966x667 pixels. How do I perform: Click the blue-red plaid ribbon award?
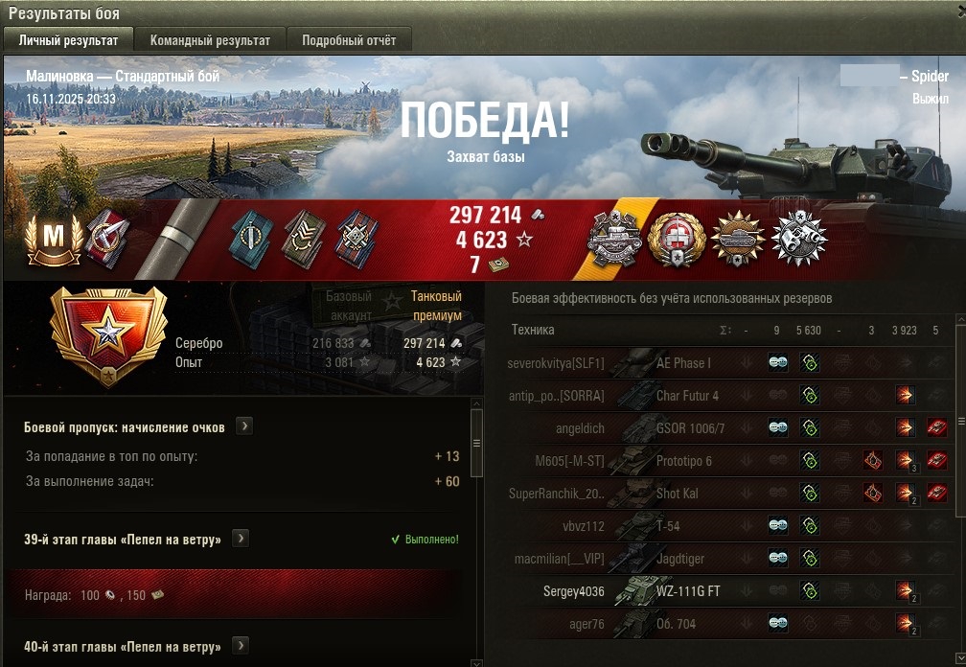coord(357,240)
